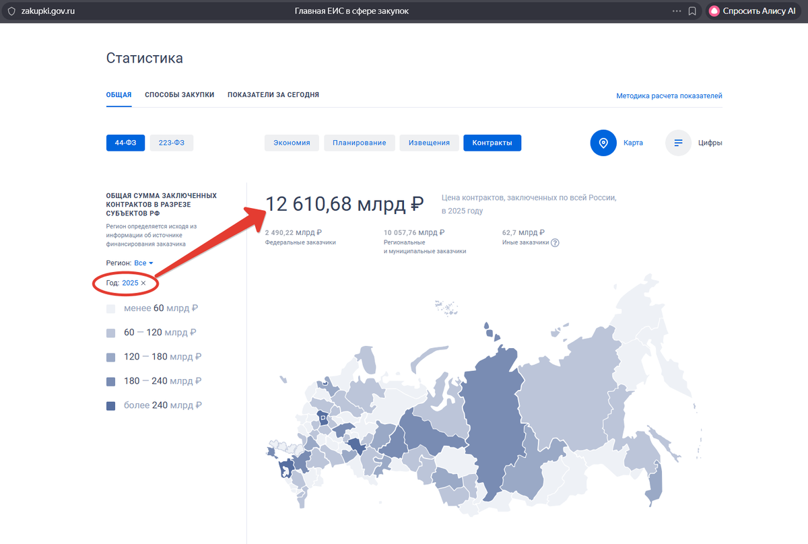
Task: Click the Карта view label
Action: point(633,143)
